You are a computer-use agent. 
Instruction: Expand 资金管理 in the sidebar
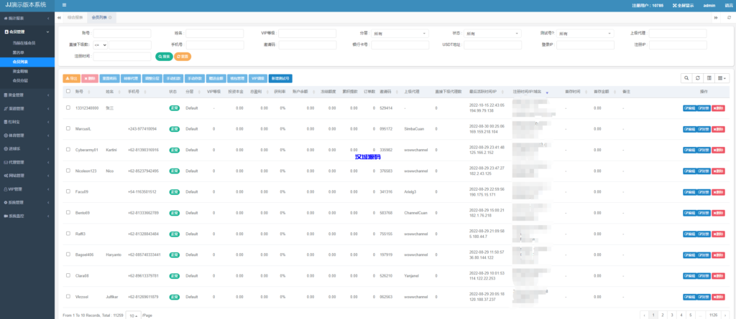point(27,95)
